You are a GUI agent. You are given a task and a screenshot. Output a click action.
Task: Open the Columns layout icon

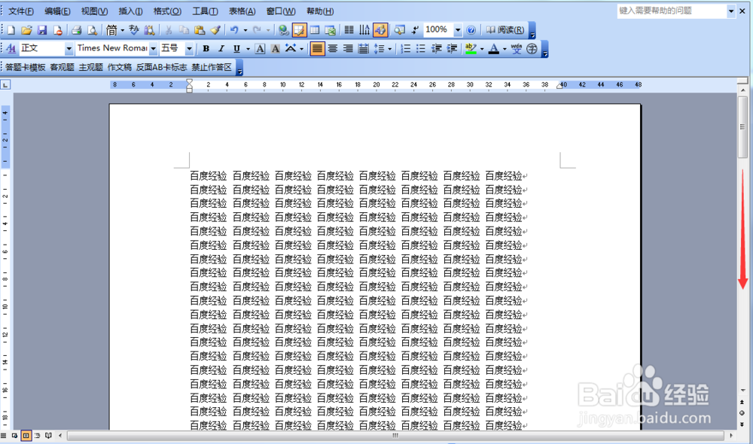349,30
